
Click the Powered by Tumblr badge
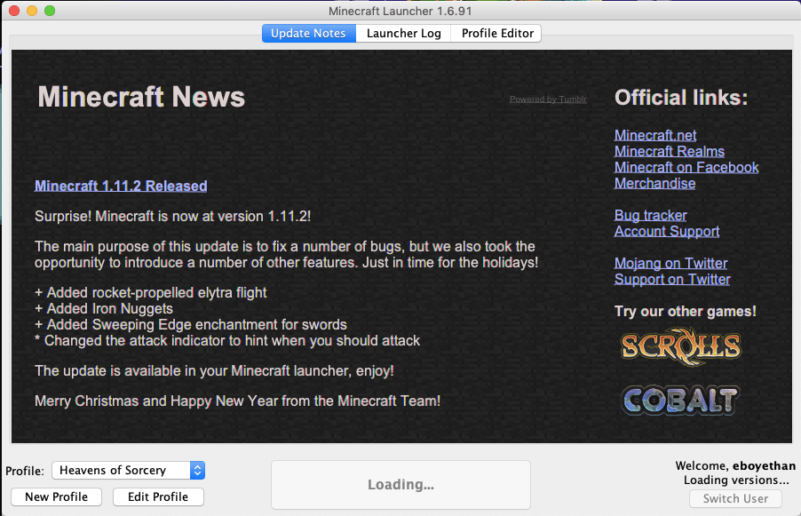tap(548, 99)
